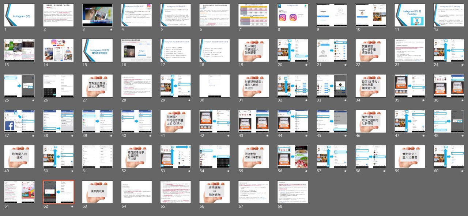Viewport: 468px width, 216px height.
Task: Select slide 63 titled 條款與政策
Action: coord(97,192)
